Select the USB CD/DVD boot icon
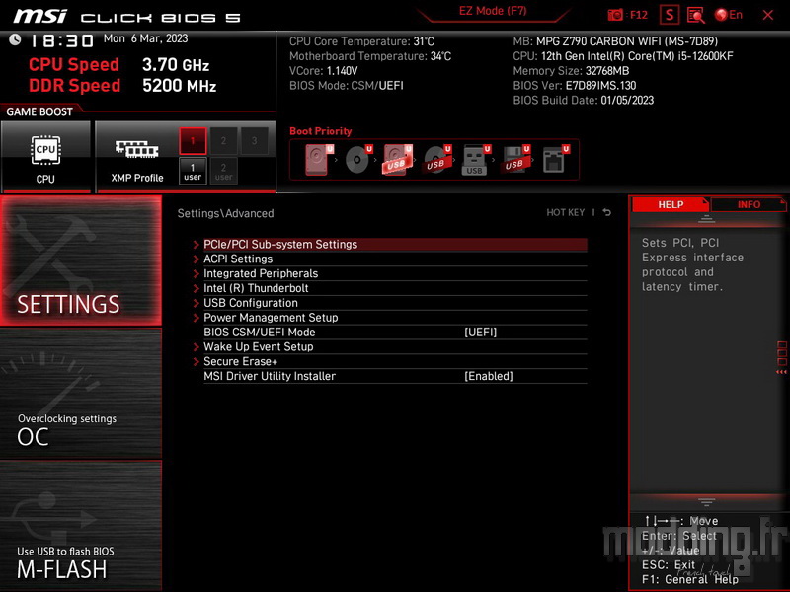790x592 pixels. [436, 160]
